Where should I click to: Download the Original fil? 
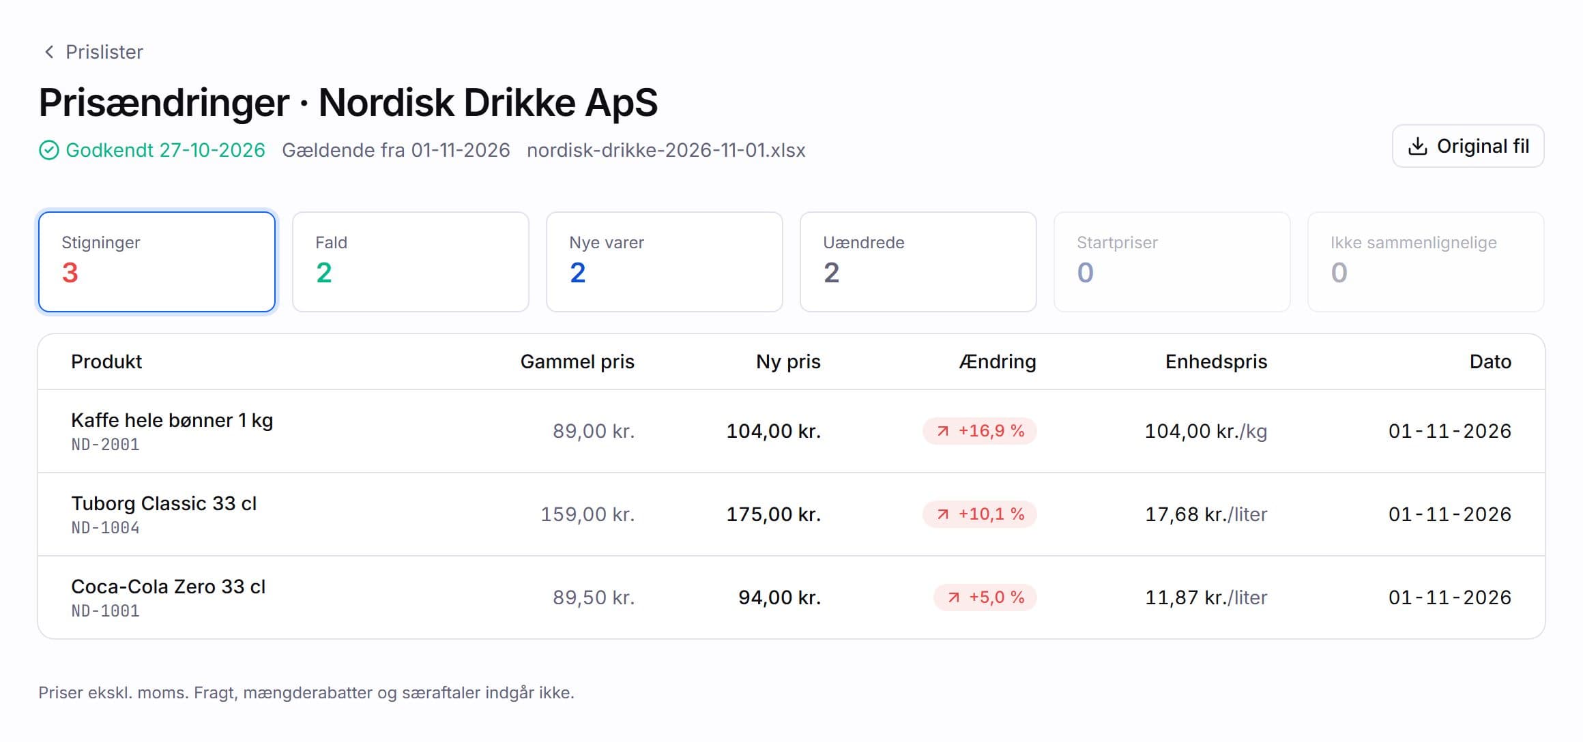point(1468,146)
